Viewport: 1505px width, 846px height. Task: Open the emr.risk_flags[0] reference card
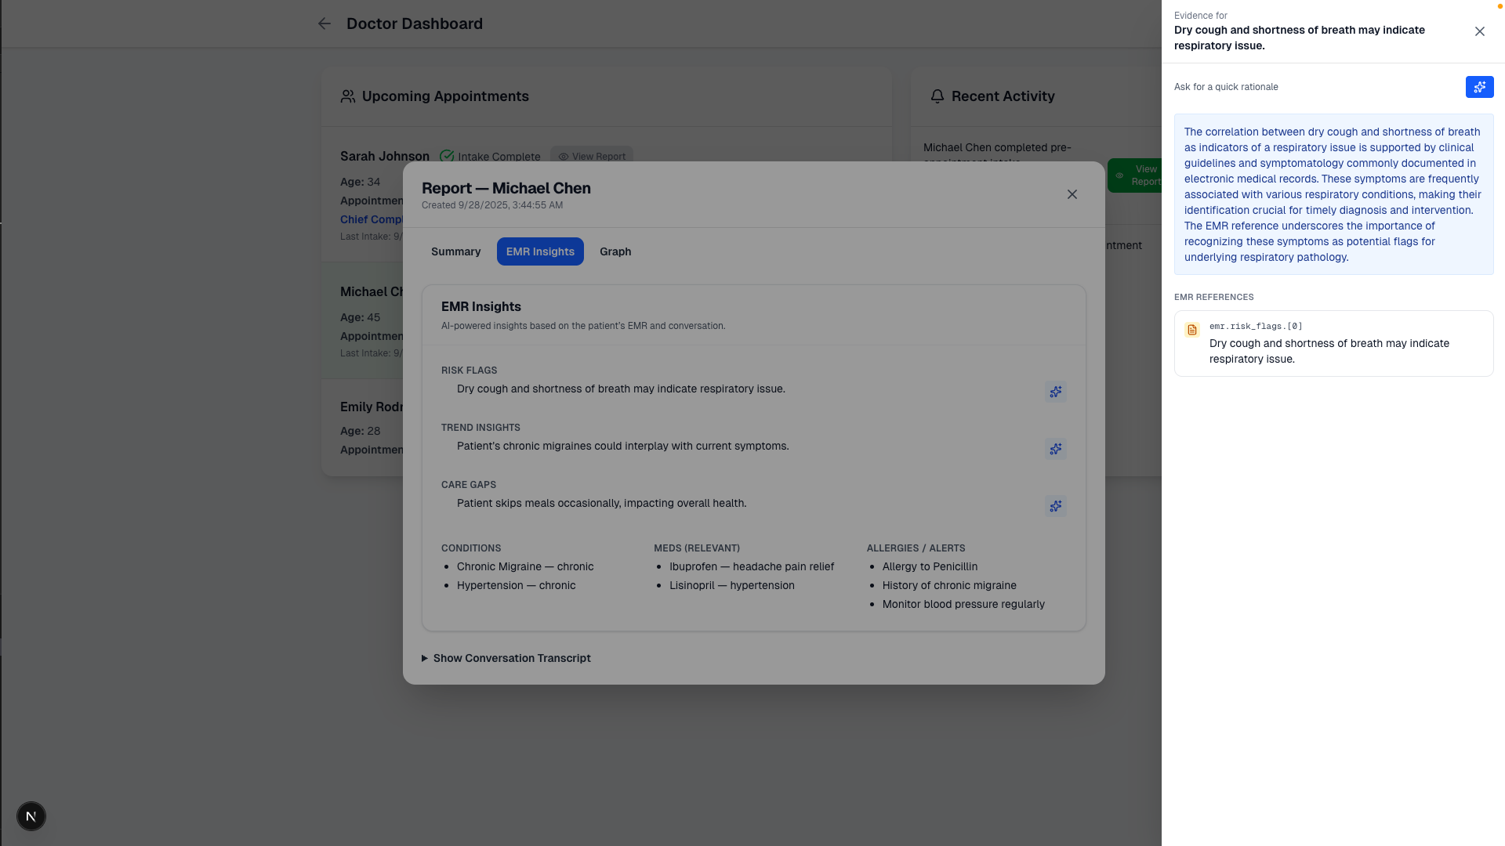[x=1333, y=344]
